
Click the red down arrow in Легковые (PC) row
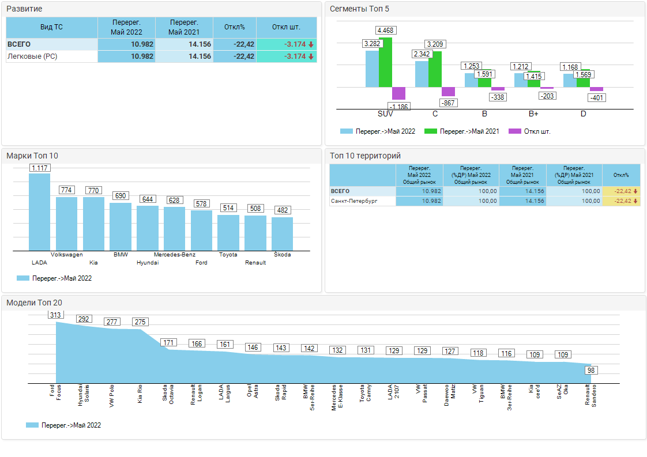[x=311, y=56]
